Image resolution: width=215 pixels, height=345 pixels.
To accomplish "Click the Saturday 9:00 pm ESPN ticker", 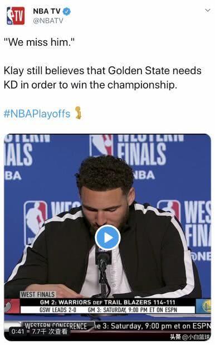I will [153, 326].
